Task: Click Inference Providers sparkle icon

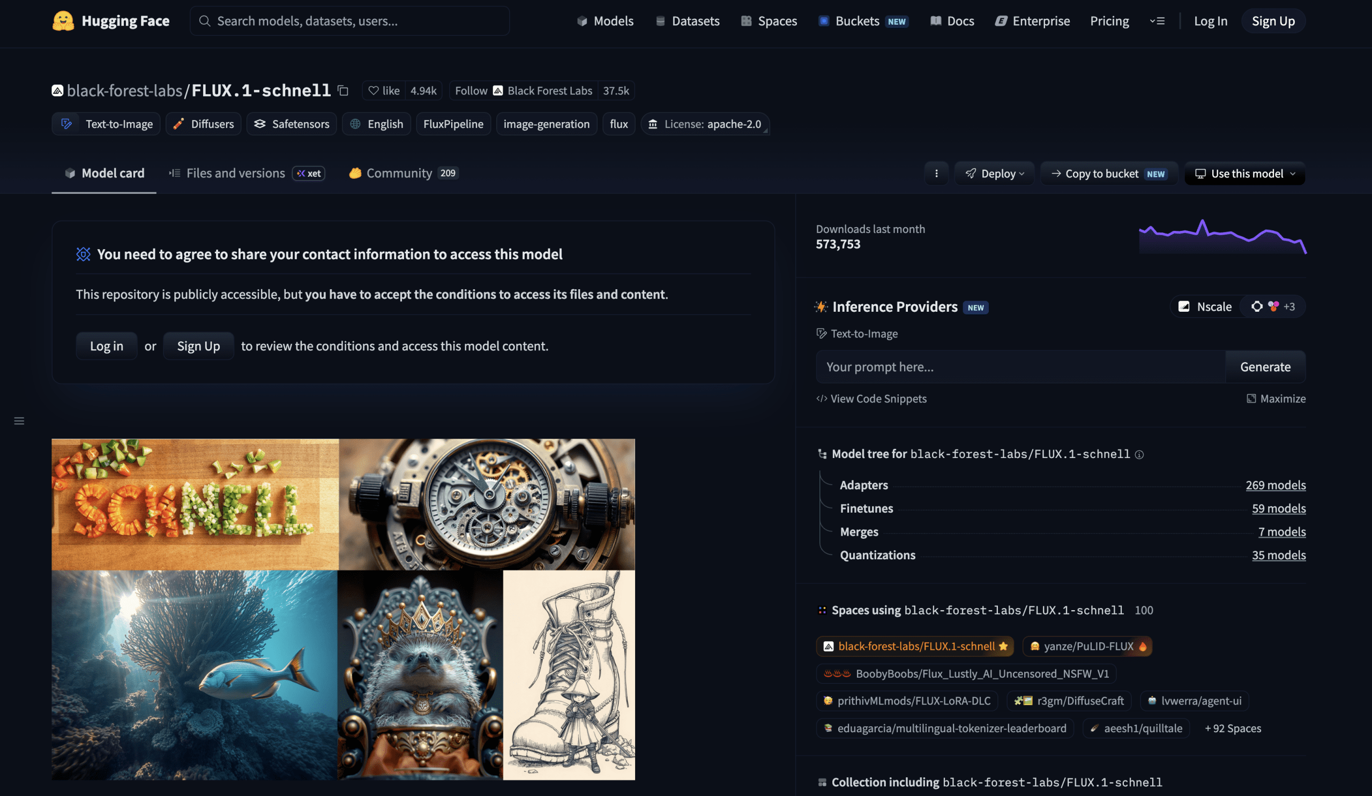Action: [821, 306]
